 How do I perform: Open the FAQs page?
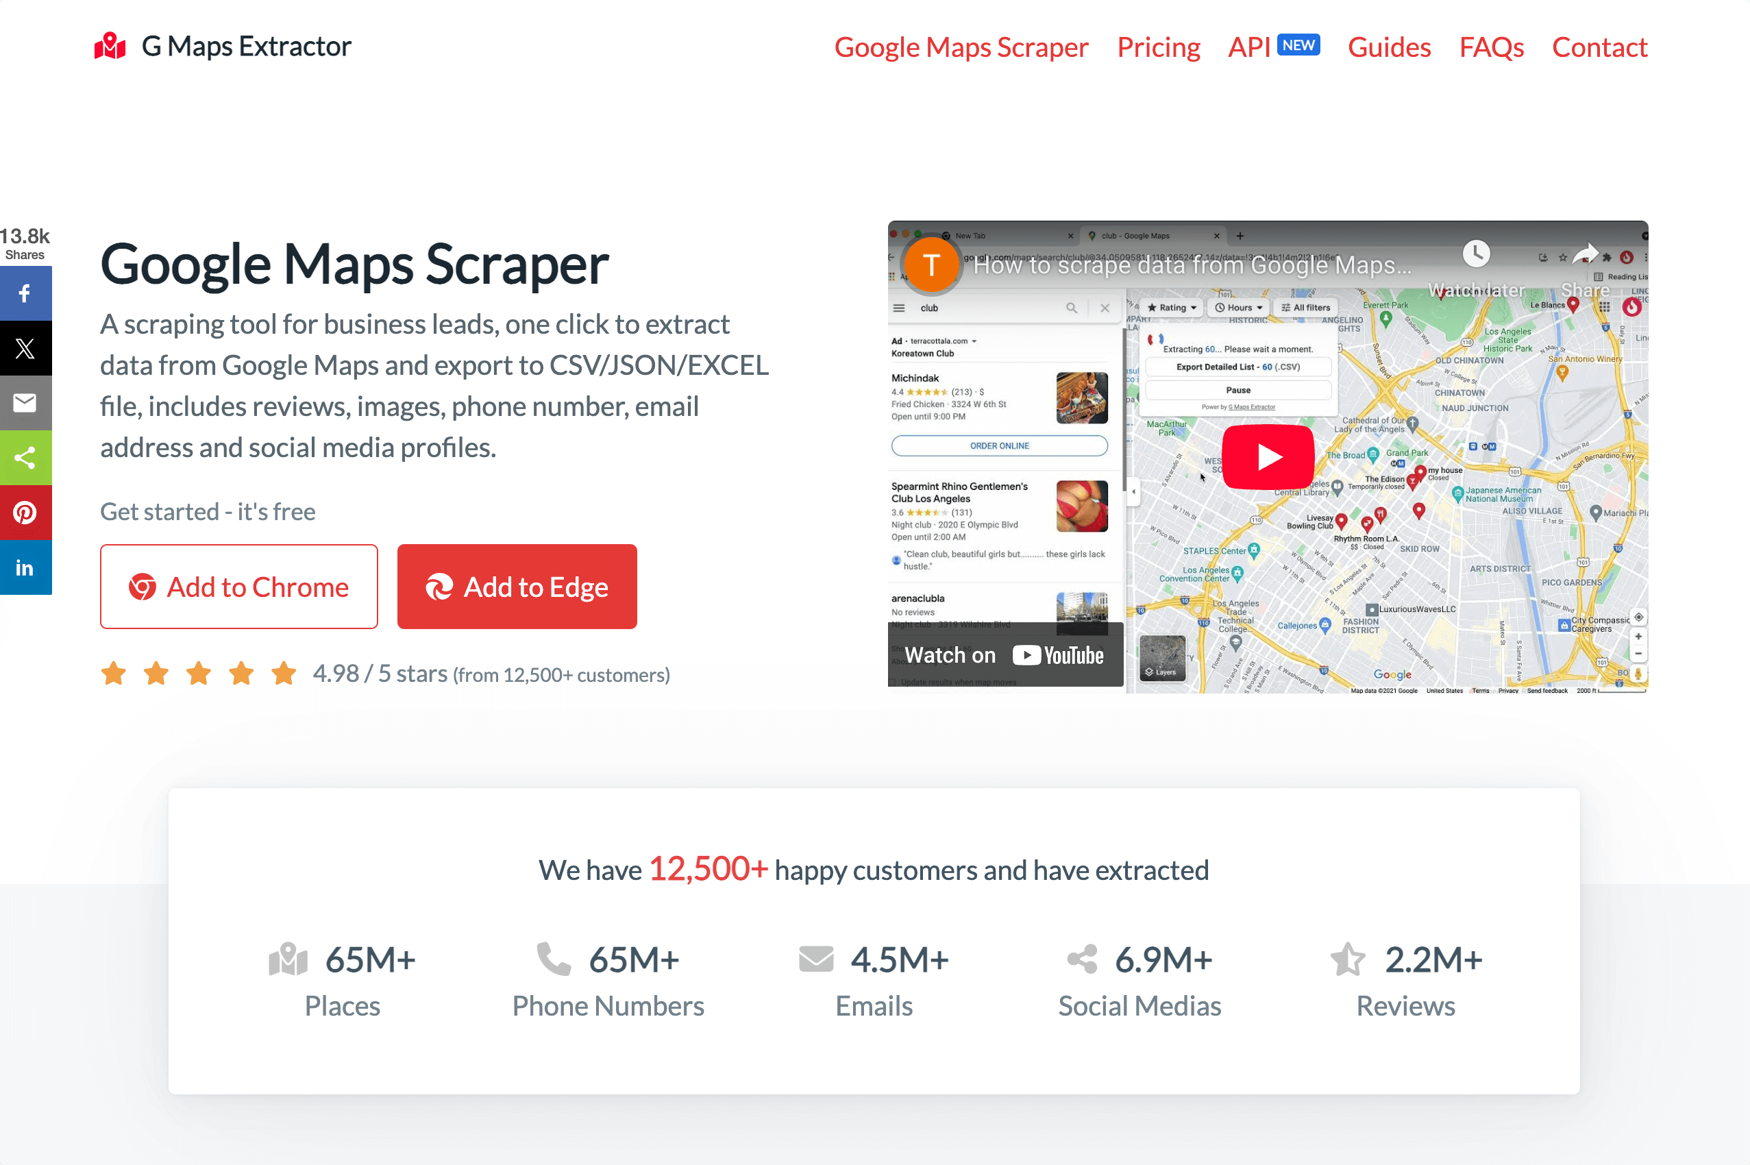pos(1491,47)
